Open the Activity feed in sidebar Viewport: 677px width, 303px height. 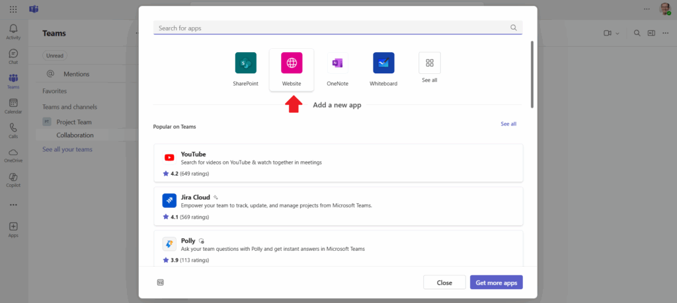pyautogui.click(x=13, y=32)
